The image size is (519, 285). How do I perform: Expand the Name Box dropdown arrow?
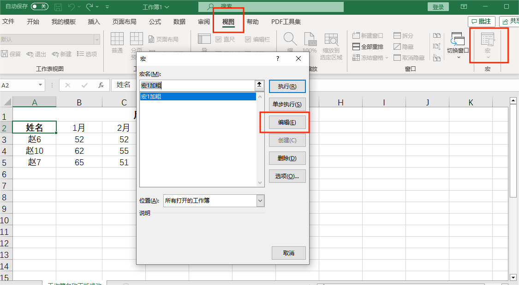tap(41, 85)
